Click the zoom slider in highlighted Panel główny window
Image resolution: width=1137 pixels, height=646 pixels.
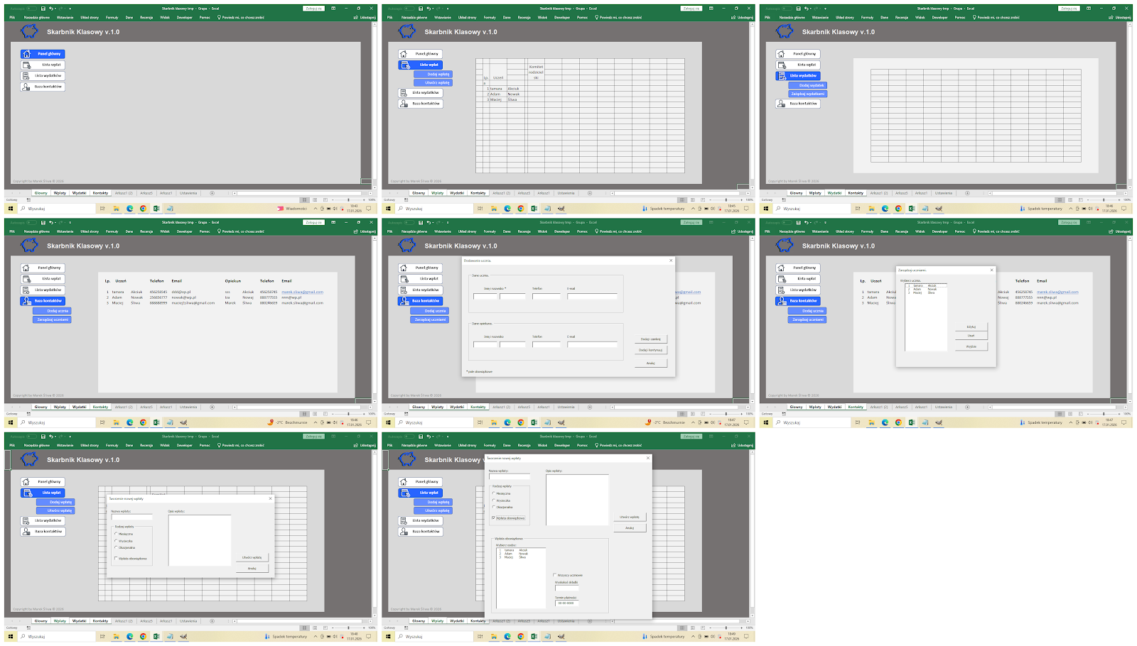[348, 200]
